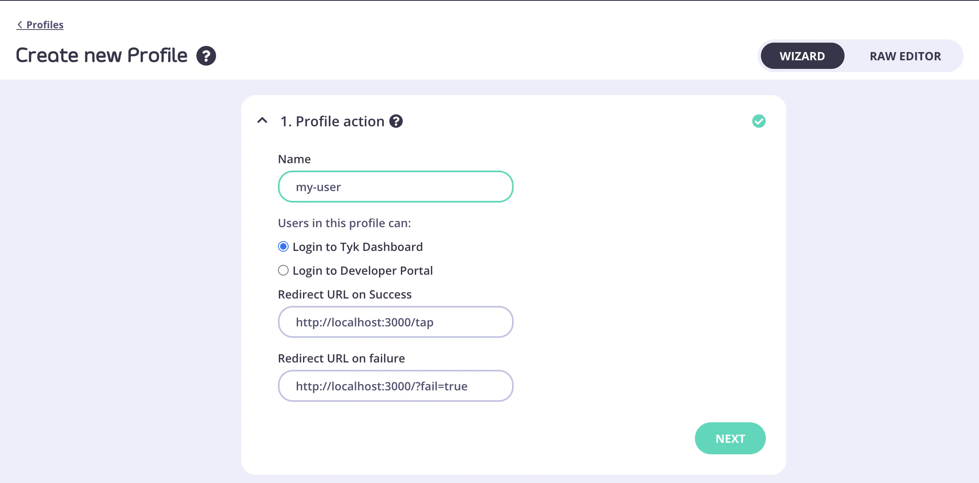Click the blue filled radio button
Screen dimensions: 979x483
[x=283, y=246]
